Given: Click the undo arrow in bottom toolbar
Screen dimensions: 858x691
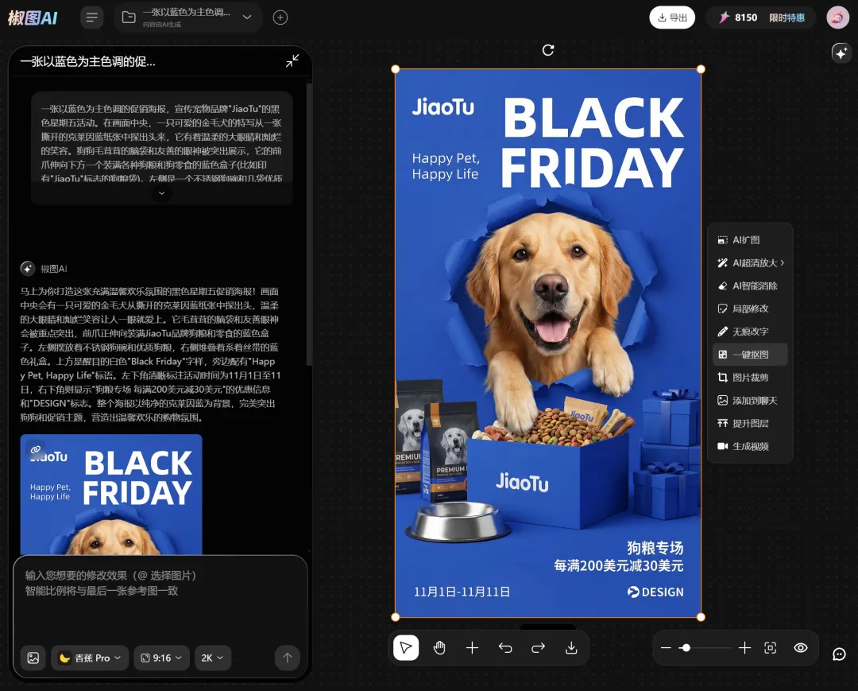Looking at the screenshot, I should (505, 648).
